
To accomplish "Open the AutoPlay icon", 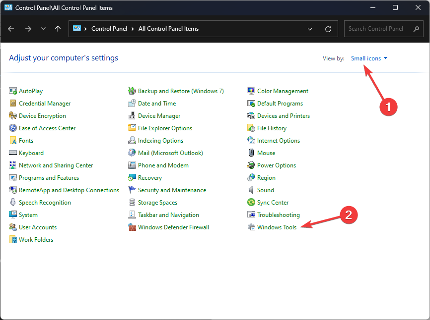I will (13, 91).
